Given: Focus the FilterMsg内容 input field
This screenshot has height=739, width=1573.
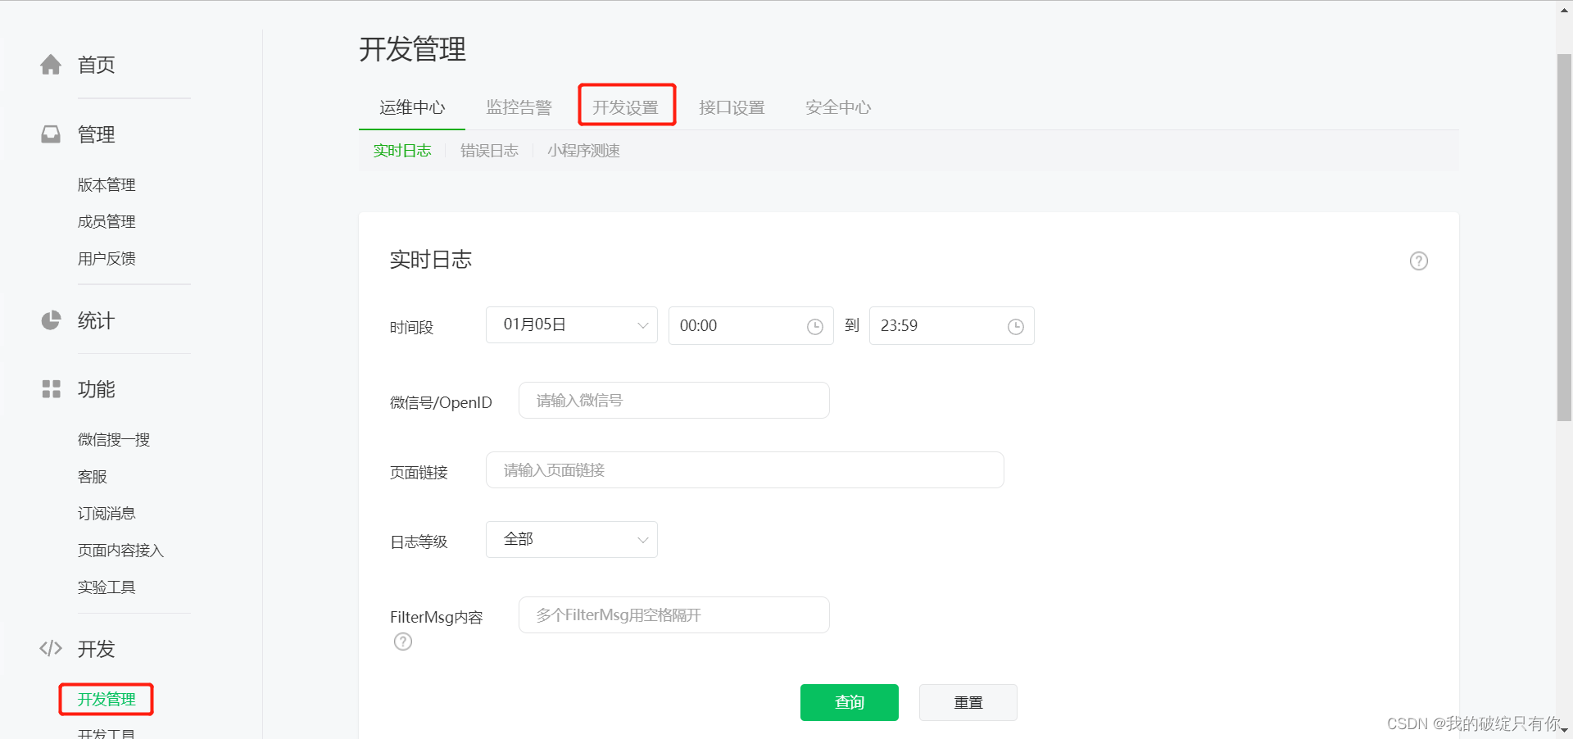Looking at the screenshot, I should point(673,615).
